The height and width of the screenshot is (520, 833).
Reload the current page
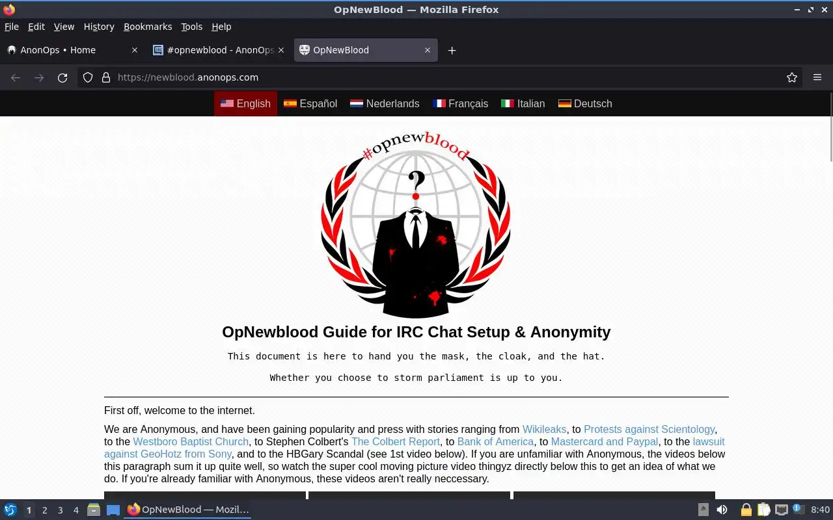[x=62, y=77]
